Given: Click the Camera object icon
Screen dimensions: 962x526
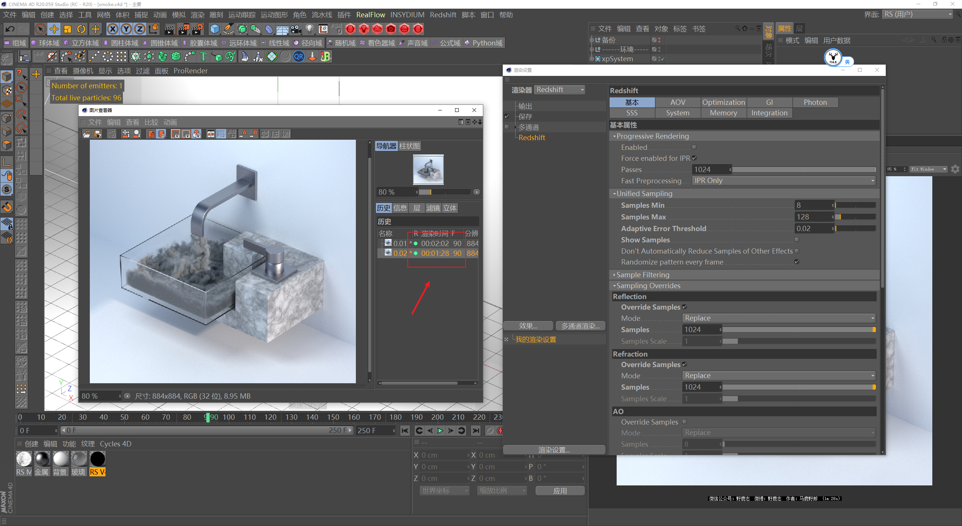Looking at the screenshot, I should click(x=296, y=29).
